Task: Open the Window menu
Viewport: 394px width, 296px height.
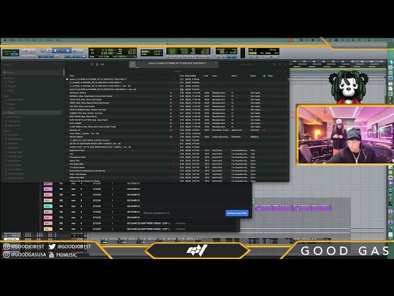Action: tap(49, 40)
